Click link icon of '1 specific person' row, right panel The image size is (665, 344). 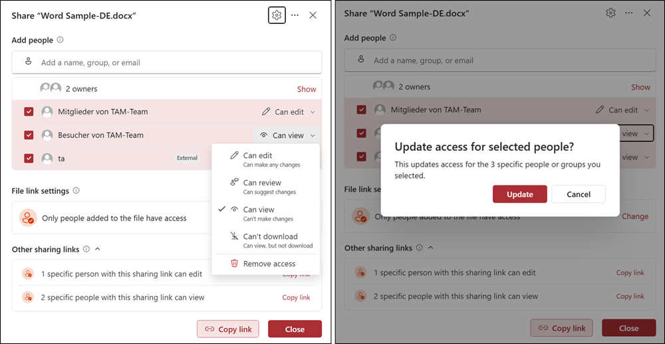pos(361,272)
